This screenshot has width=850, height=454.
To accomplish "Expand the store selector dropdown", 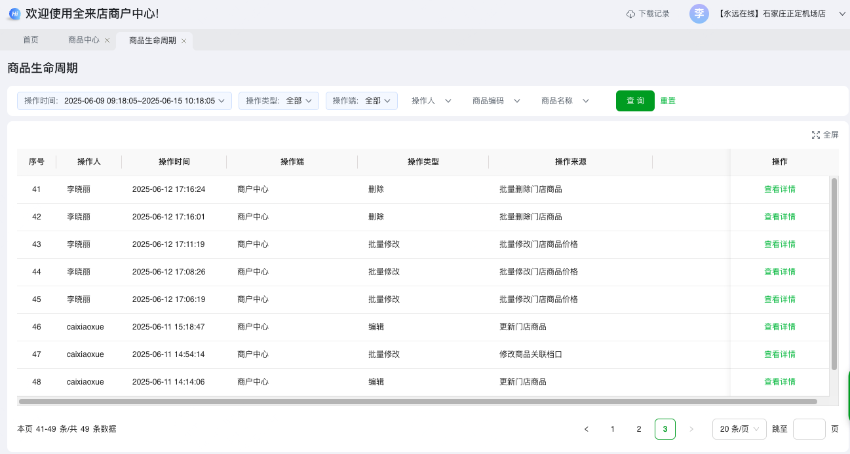I will [x=843, y=14].
